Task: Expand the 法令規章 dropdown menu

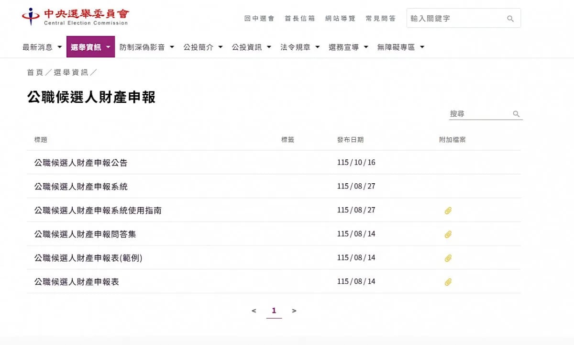Action: point(300,47)
